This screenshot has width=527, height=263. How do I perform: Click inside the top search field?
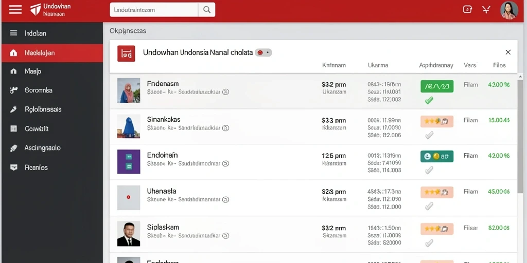(154, 10)
